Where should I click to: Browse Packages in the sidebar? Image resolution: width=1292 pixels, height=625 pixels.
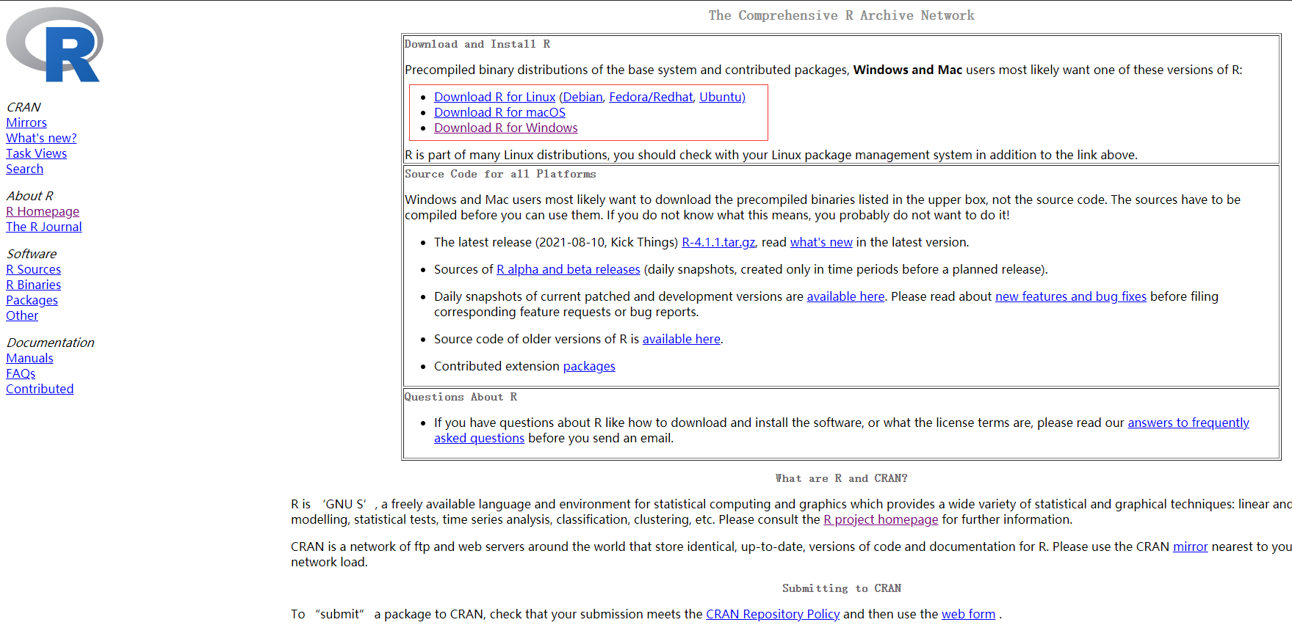tap(32, 300)
